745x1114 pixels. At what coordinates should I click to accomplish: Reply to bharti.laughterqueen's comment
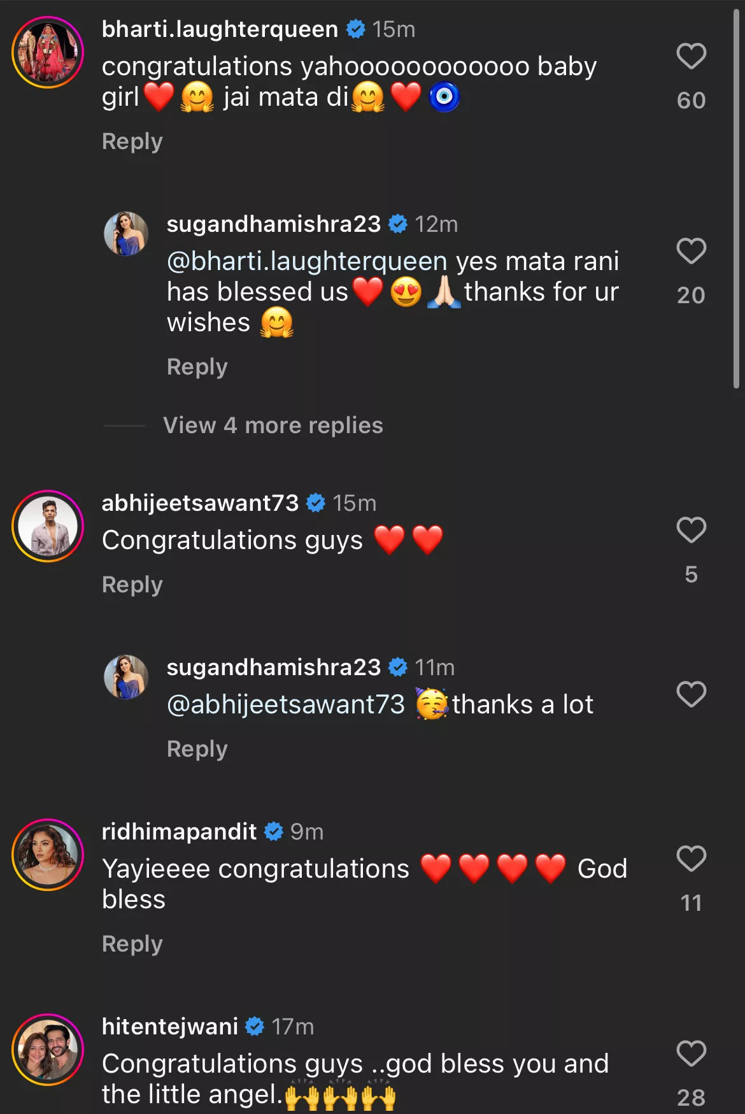pos(132,141)
